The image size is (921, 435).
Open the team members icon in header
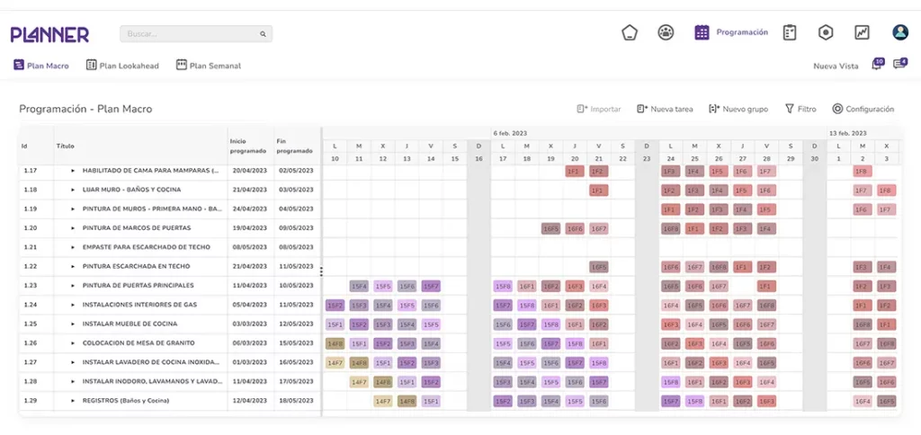coord(666,33)
